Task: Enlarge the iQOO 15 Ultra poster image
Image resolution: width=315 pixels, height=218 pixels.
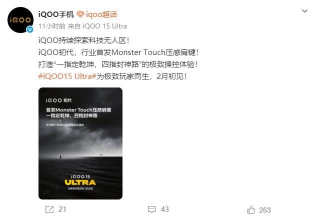Action: (80, 143)
